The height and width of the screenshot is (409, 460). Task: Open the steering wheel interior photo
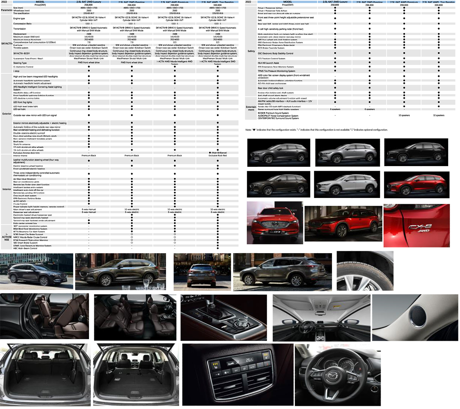point(337,374)
